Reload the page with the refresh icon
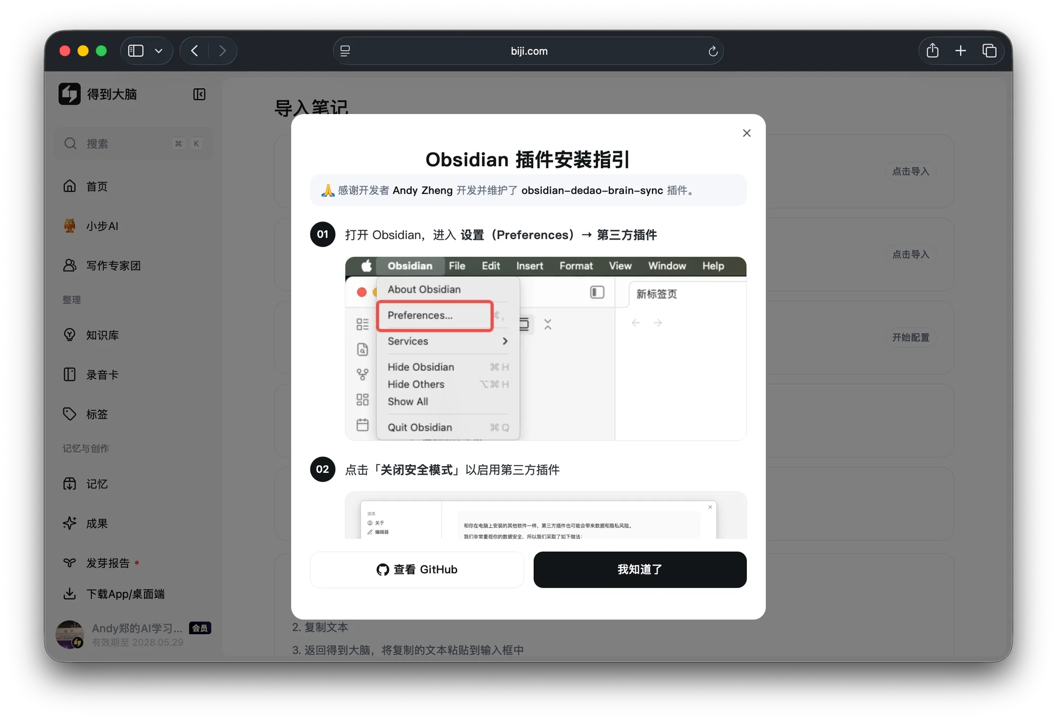 713,51
